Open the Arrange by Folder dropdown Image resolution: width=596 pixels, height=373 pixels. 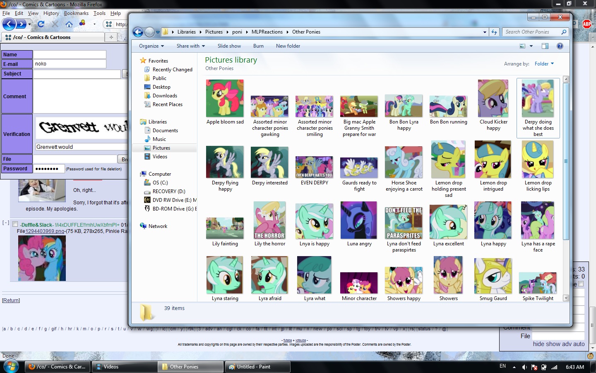tap(544, 64)
